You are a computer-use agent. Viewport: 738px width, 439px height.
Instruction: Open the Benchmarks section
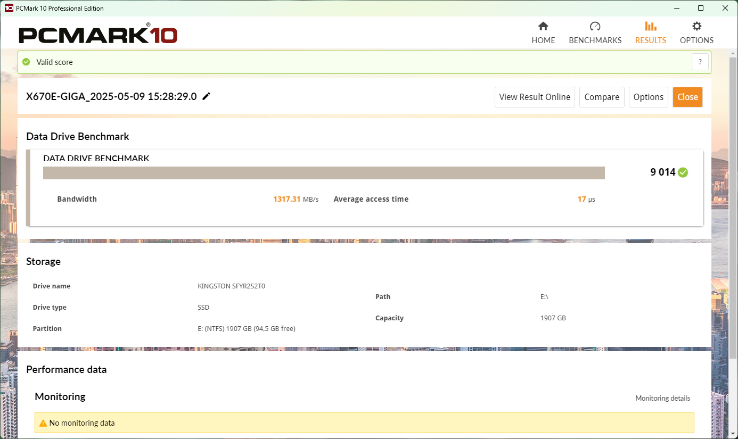click(x=595, y=33)
